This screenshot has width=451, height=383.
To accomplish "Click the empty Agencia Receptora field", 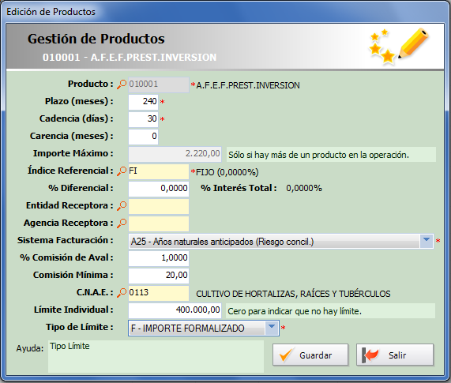I will [159, 223].
